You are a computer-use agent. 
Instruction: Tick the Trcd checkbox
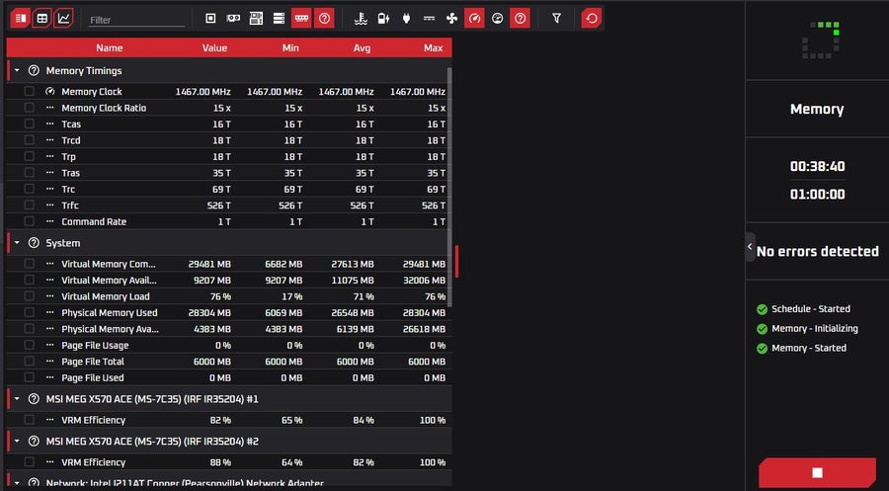pos(29,140)
